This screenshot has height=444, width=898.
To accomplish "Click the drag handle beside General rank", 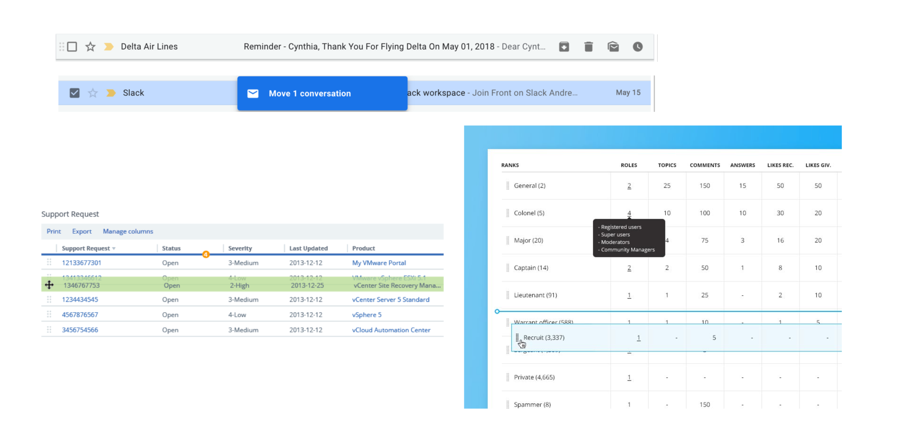I will [x=508, y=186].
